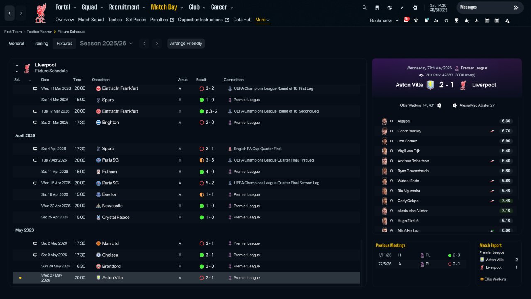Click the pencil edit icon

point(402,7)
